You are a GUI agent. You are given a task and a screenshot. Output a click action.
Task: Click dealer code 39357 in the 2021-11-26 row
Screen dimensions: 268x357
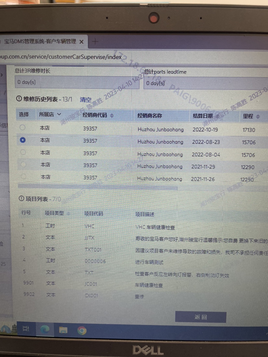[90, 178]
